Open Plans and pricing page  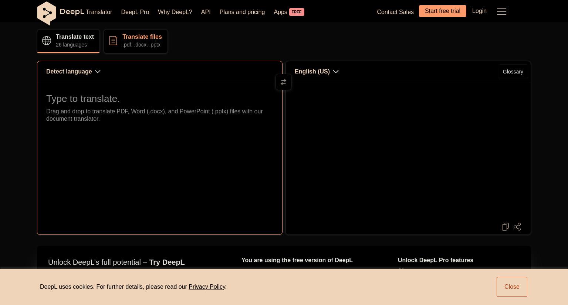242,12
